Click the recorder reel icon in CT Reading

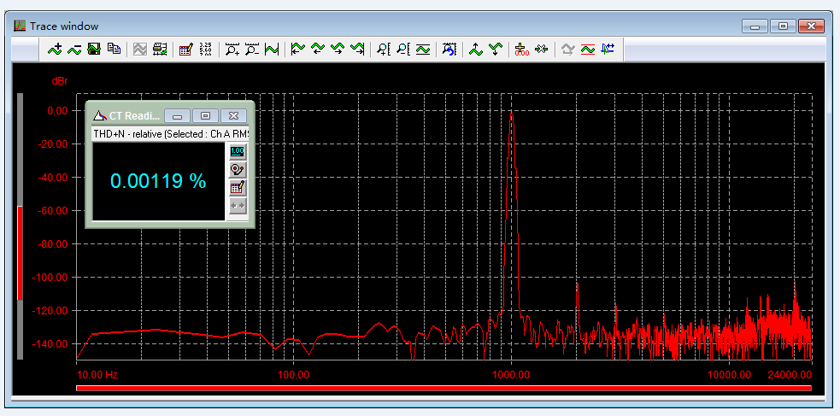pyautogui.click(x=238, y=170)
